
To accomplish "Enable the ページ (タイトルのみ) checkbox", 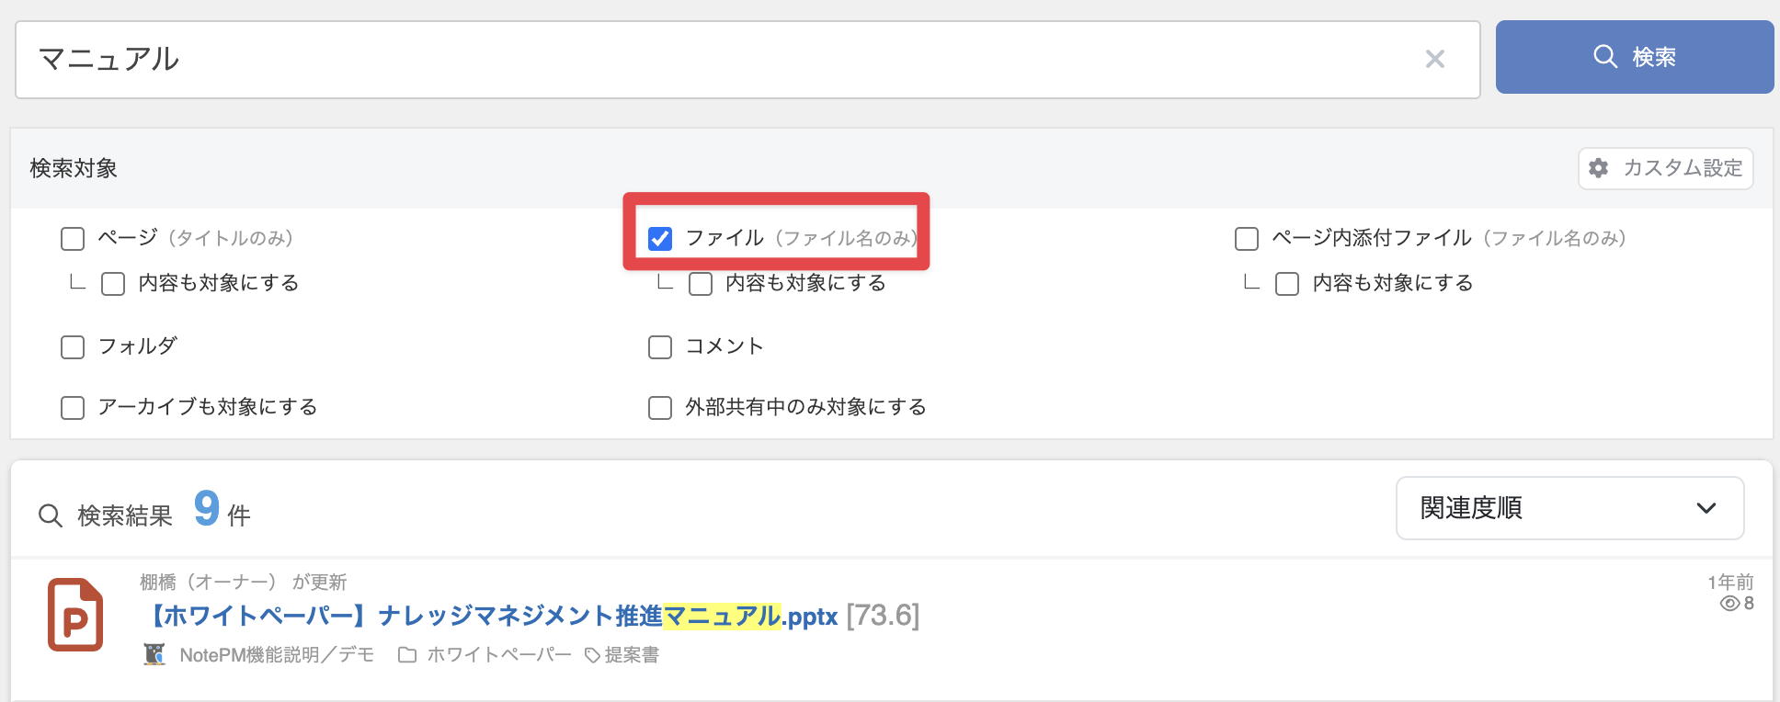I will click(73, 239).
